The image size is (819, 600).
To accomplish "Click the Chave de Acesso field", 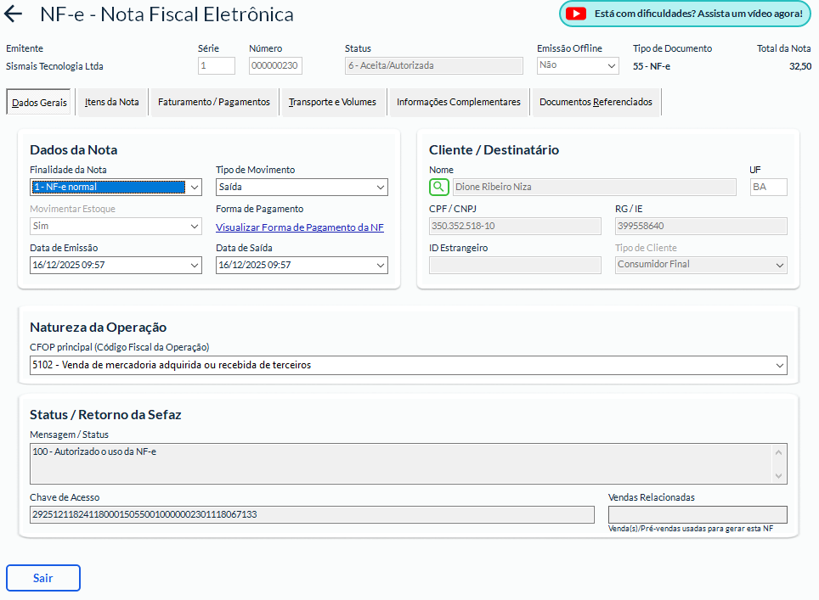I will (x=312, y=515).
